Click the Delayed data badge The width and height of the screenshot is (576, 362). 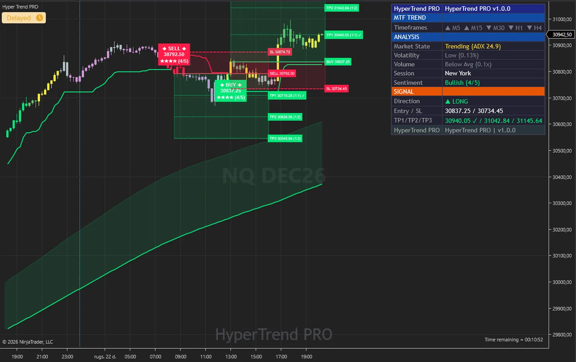[24, 18]
